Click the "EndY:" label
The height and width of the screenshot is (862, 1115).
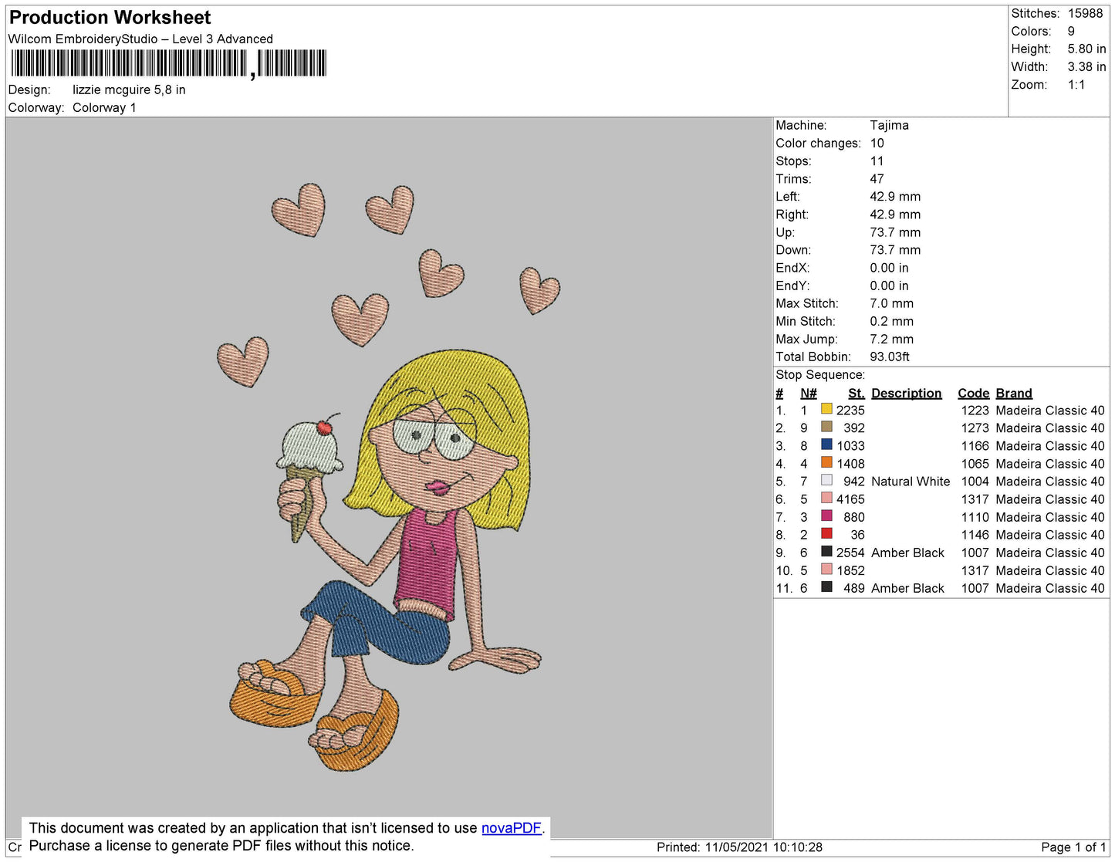(792, 286)
